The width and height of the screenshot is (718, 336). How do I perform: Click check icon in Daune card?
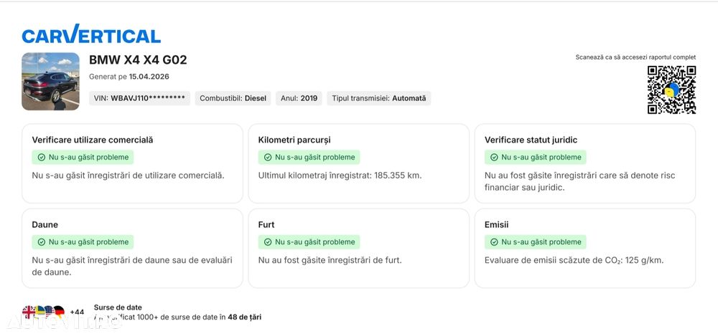click(x=41, y=242)
